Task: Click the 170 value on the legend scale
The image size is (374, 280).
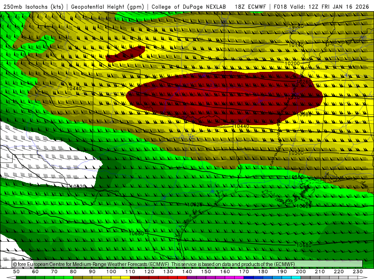Action: 244,272
